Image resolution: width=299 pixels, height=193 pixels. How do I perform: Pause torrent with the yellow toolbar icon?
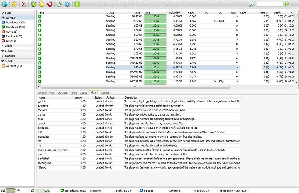pos(42,4)
